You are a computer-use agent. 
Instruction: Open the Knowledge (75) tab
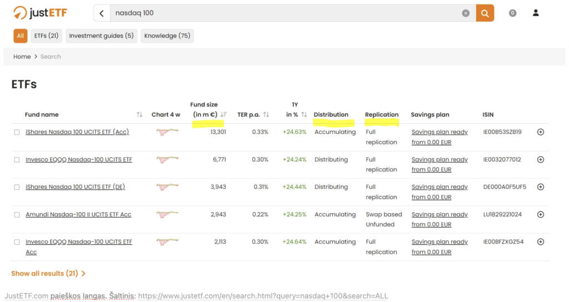click(x=167, y=36)
